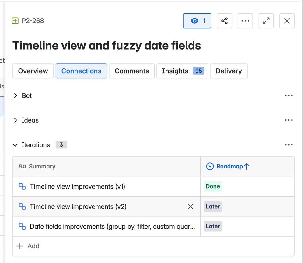Image resolution: width=304 pixels, height=263 pixels.
Task: Open more options for the Ideas section
Action: (x=288, y=120)
